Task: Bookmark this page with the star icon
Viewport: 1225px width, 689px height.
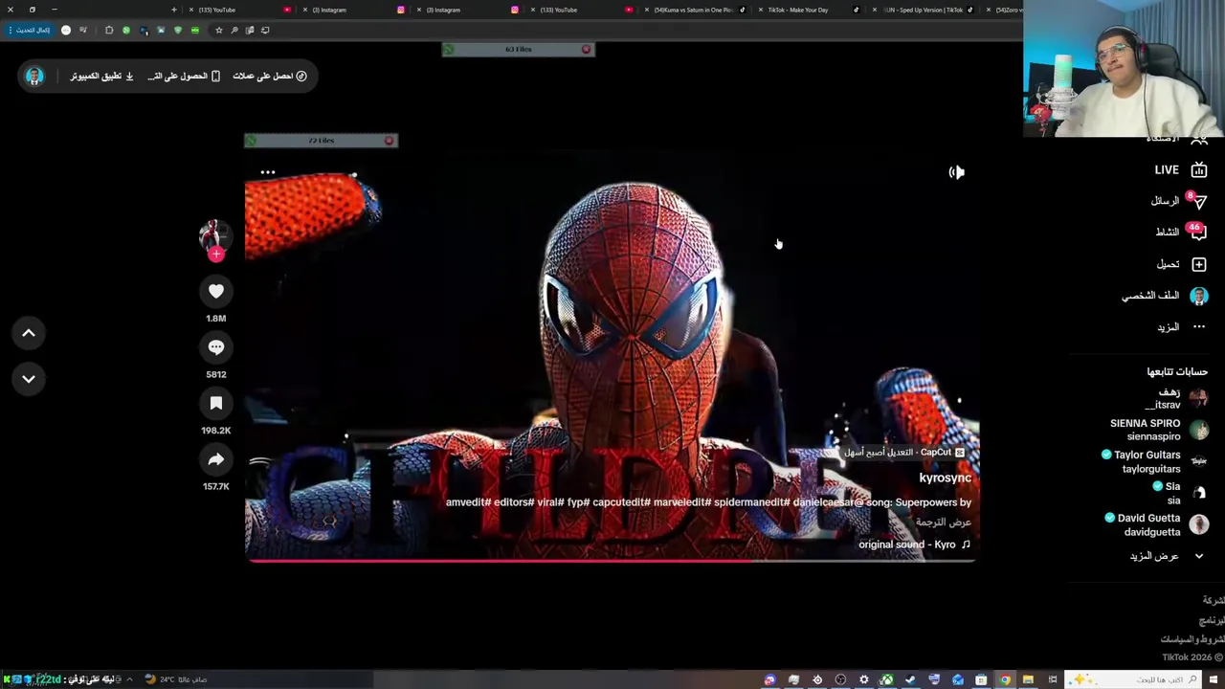Action: tap(218, 30)
